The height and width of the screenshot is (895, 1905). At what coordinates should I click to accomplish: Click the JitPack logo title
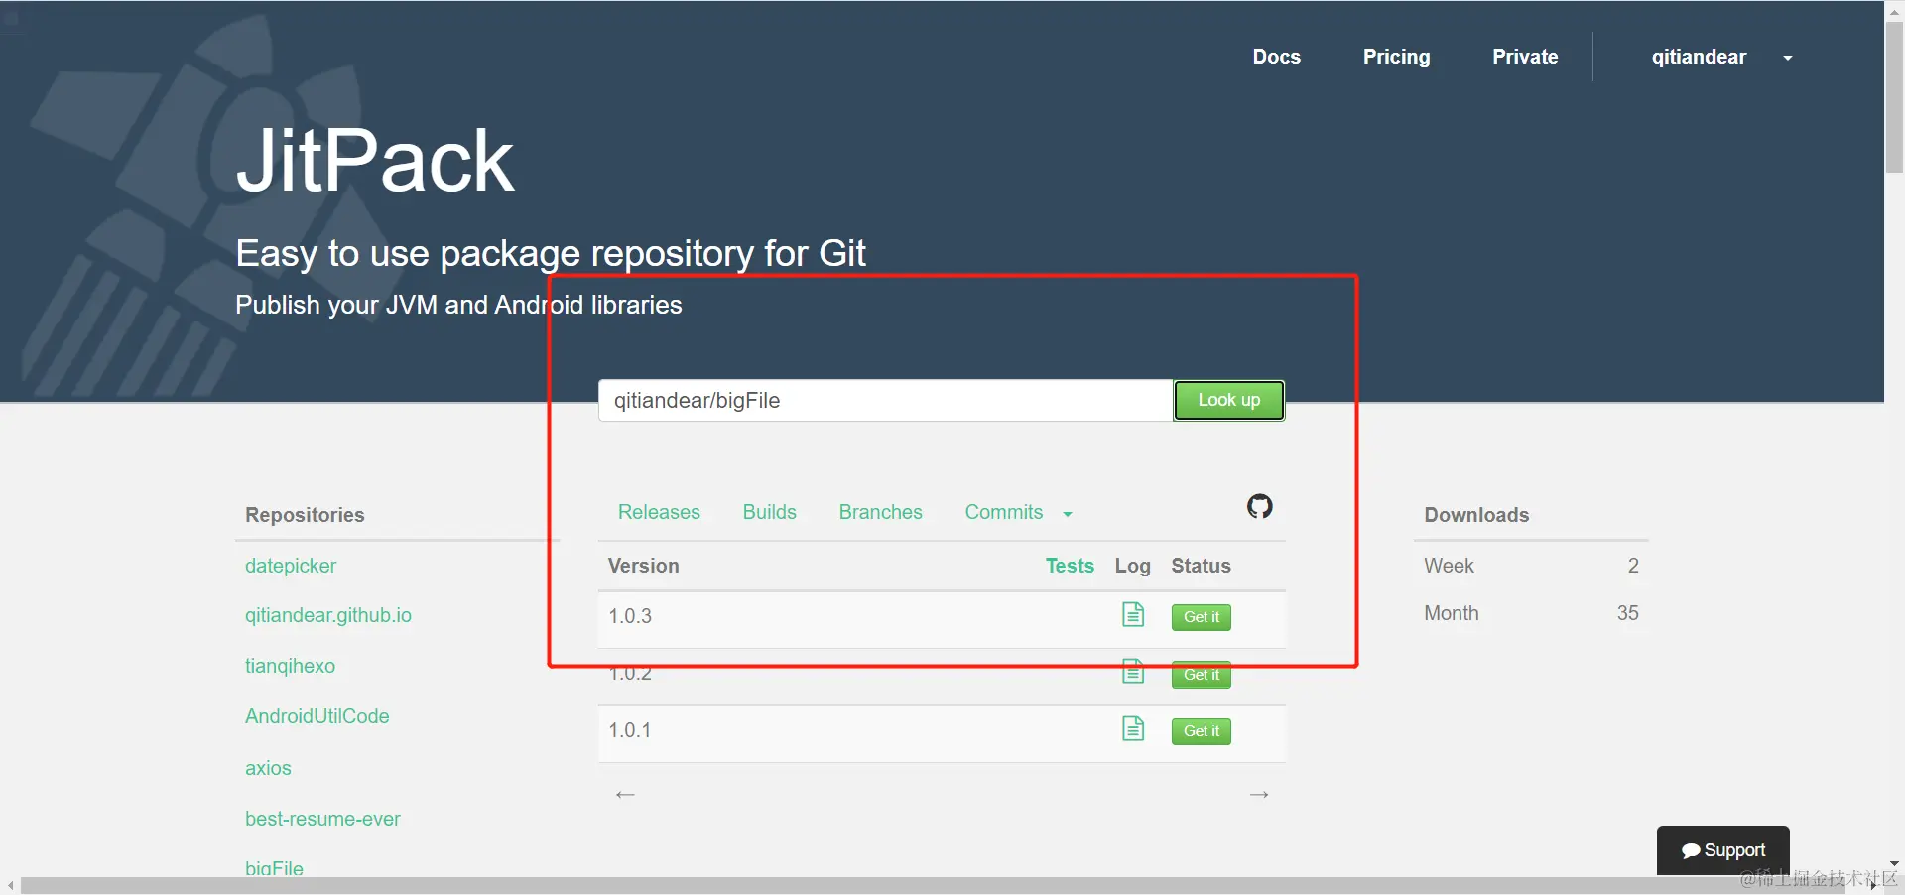pos(375,160)
